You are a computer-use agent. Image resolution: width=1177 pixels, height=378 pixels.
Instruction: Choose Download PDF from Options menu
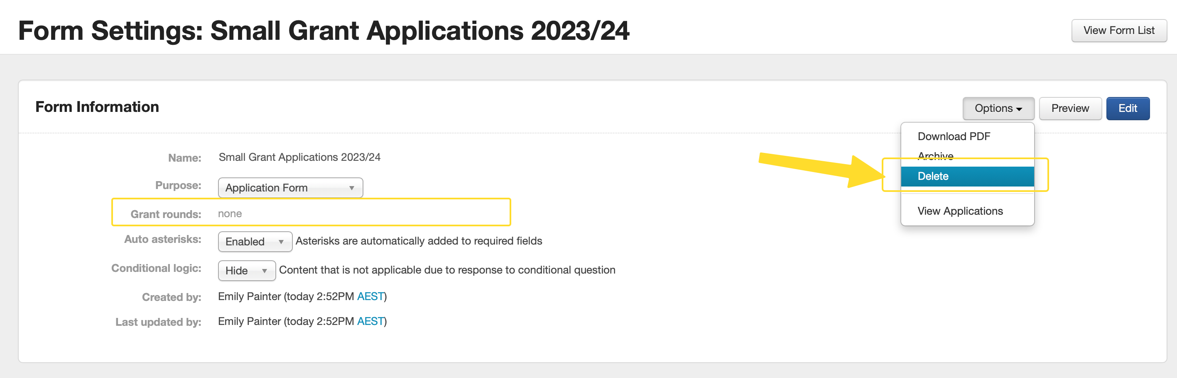pos(954,136)
